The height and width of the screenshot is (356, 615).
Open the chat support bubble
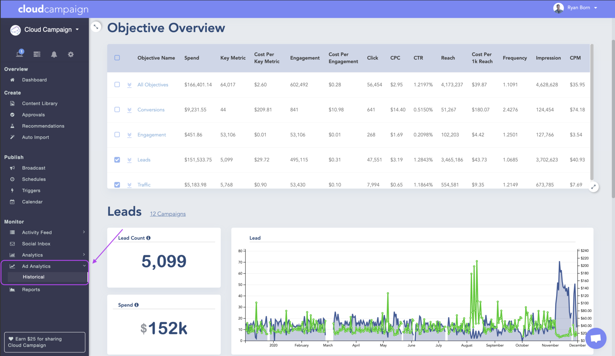596,338
